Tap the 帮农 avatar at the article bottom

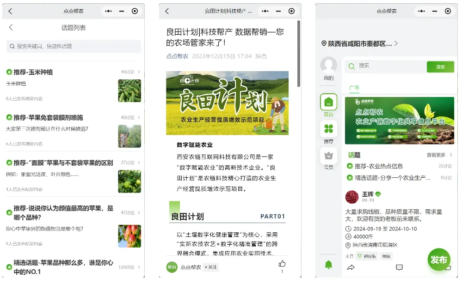coord(172,267)
